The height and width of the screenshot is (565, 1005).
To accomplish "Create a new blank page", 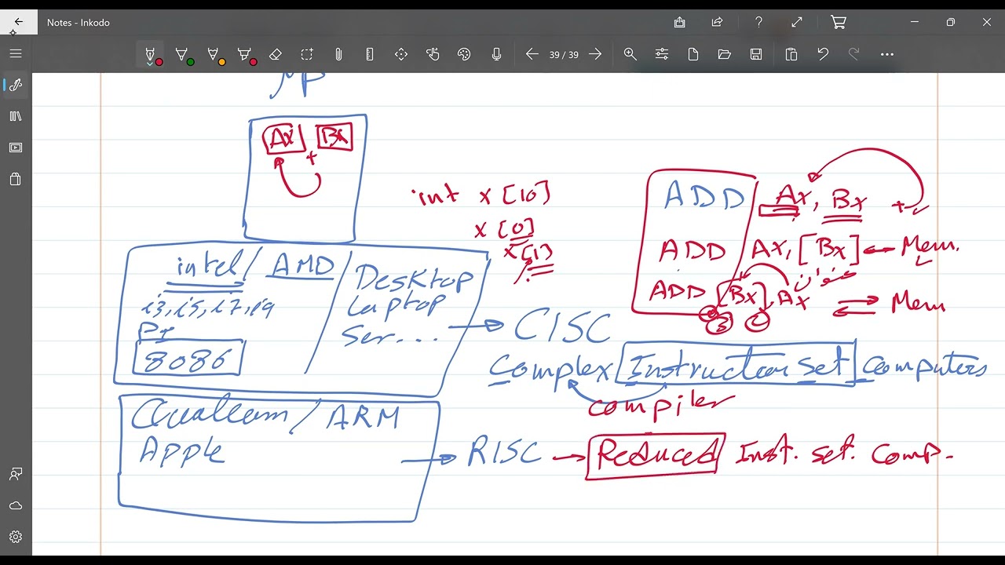I will 693,54.
